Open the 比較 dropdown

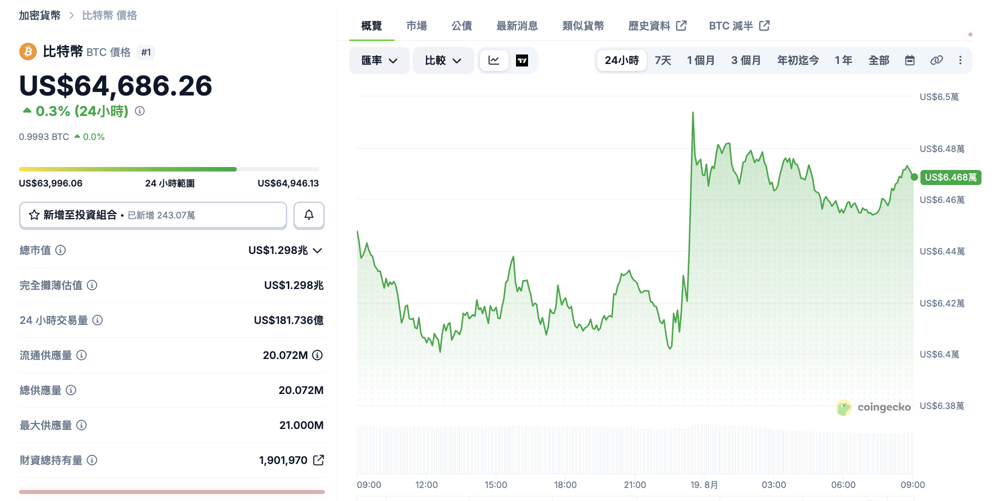click(x=443, y=60)
